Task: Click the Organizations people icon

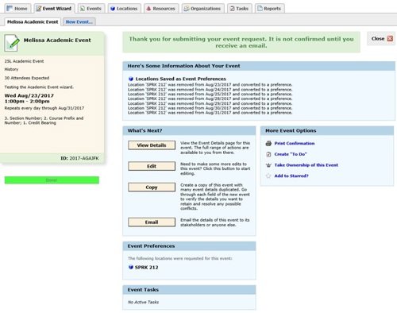Action: [187, 9]
